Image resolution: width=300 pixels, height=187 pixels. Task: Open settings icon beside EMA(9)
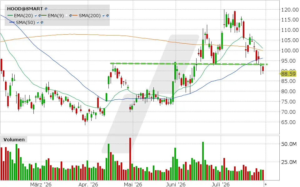pos(71,16)
